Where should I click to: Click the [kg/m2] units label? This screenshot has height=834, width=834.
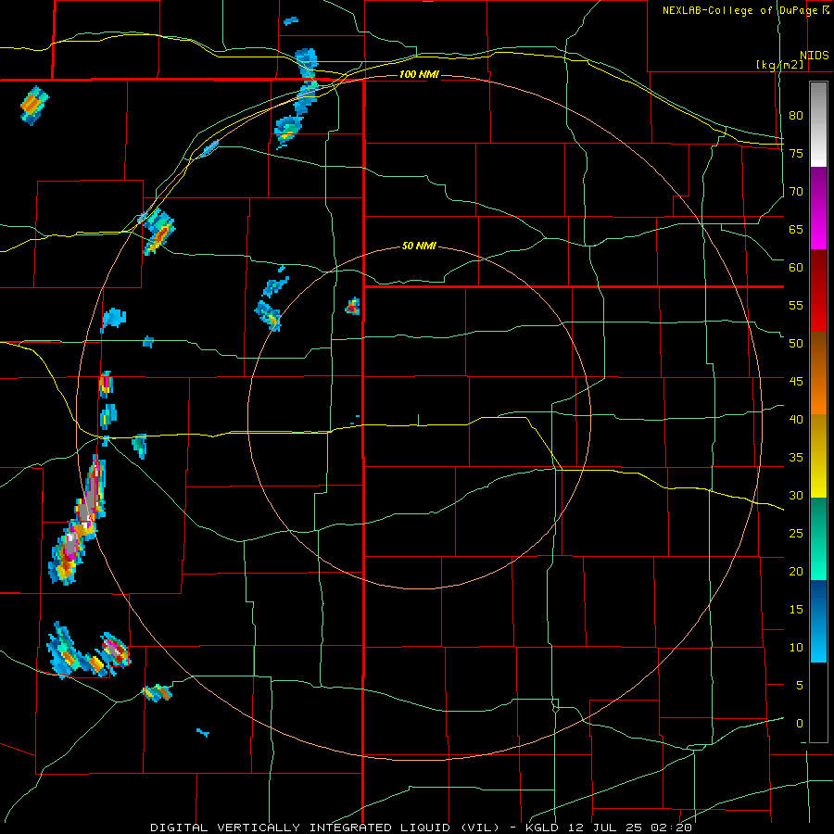[x=779, y=65]
